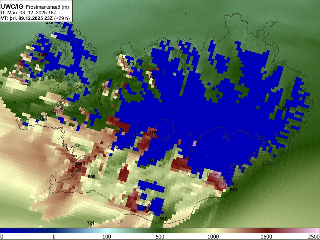320x240 pixels.
Task: Click the map value 501
Action: click(233, 190)
